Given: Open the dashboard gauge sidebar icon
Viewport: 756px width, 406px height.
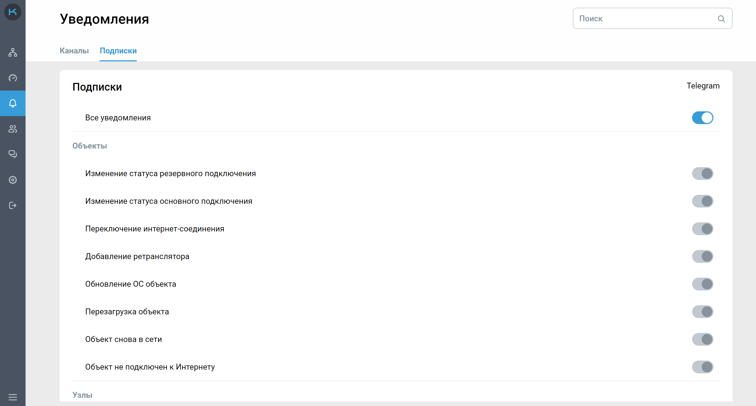Looking at the screenshot, I should tap(13, 78).
